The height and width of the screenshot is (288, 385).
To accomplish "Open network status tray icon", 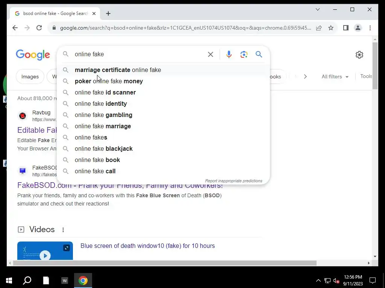I will [x=327, y=280].
